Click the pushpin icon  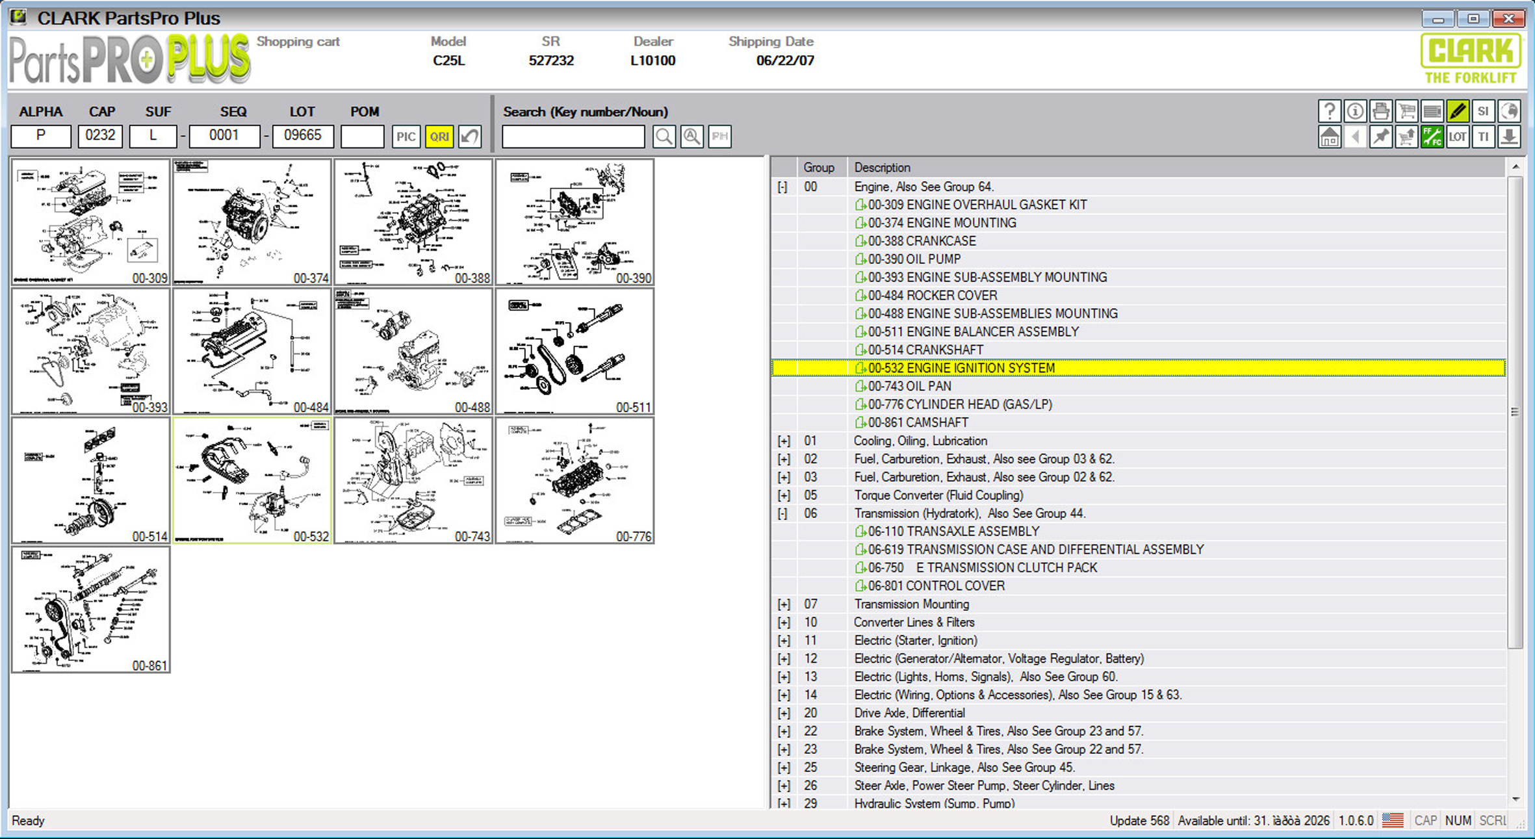click(x=1380, y=137)
